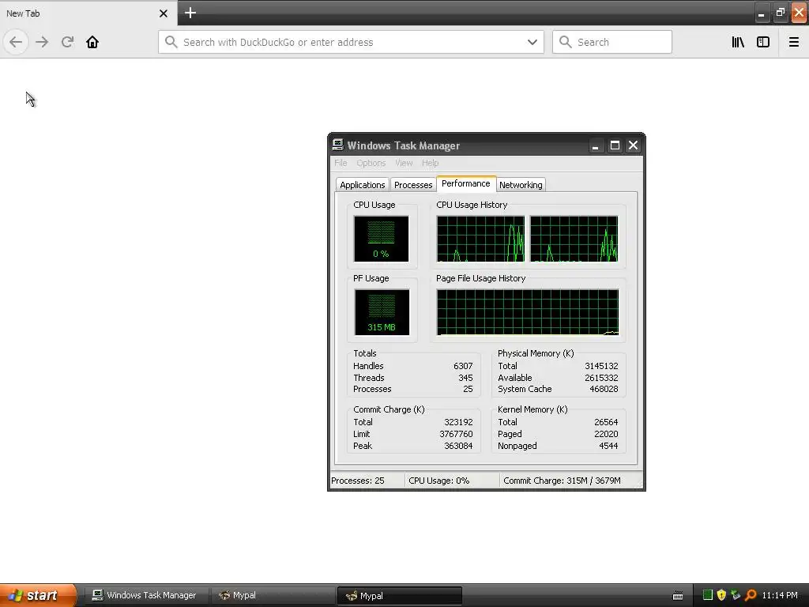Image resolution: width=809 pixels, height=607 pixels.
Task: Select Windows Task Manager taskbar button
Action: [145, 596]
